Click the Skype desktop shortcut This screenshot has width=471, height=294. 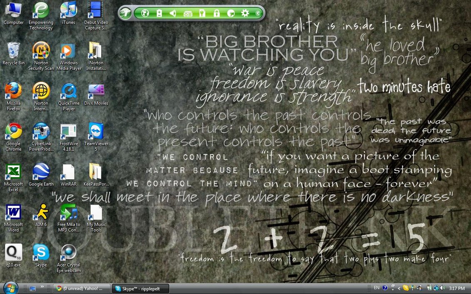[x=41, y=253]
